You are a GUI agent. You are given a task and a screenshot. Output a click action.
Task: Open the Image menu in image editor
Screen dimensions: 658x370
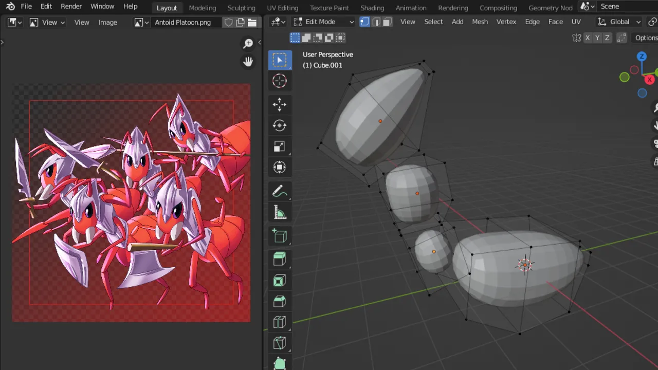107,22
